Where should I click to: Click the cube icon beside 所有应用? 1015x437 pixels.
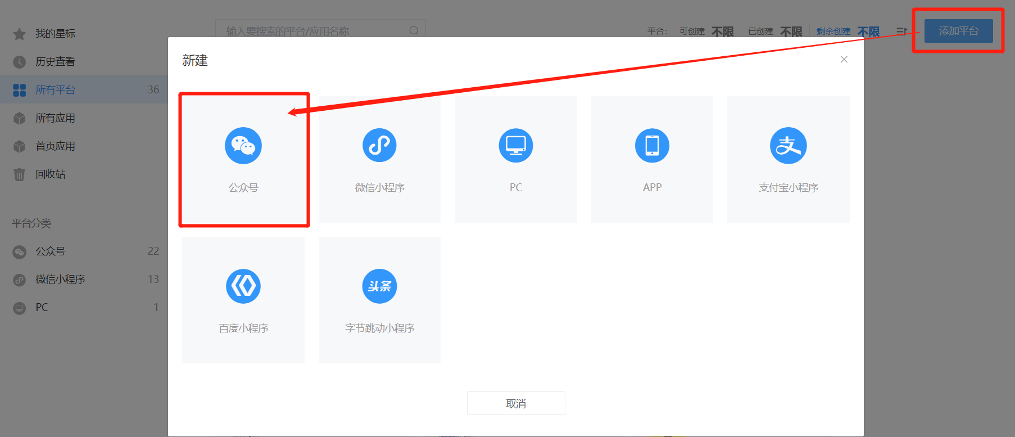coord(19,118)
